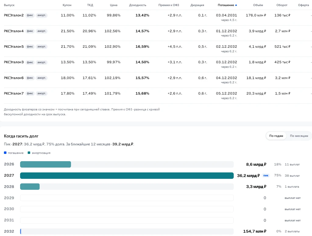Click the Объём column header
This screenshot has width=312, height=236.
(x=258, y=5)
